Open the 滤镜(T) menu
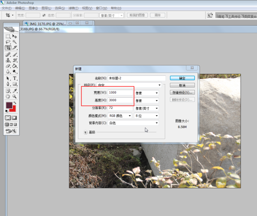Image resolution: width=257 pixels, height=216 pixels. coord(73,8)
